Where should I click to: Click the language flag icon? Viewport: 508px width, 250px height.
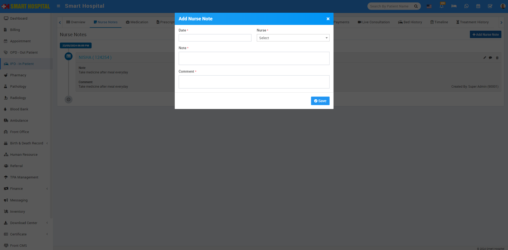(x=429, y=6)
